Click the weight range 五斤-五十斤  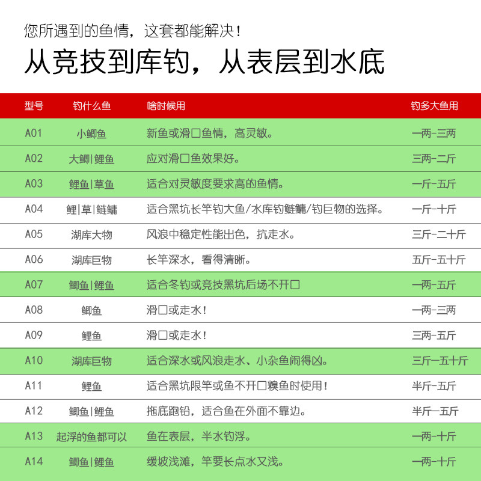pos(439,260)
